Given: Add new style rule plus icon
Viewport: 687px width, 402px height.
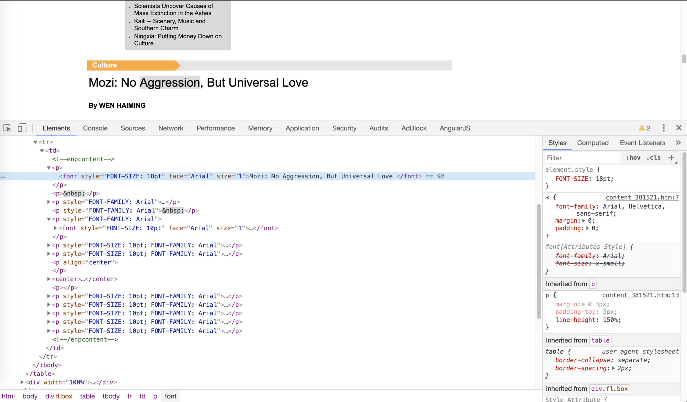Looking at the screenshot, I should pyautogui.click(x=671, y=158).
